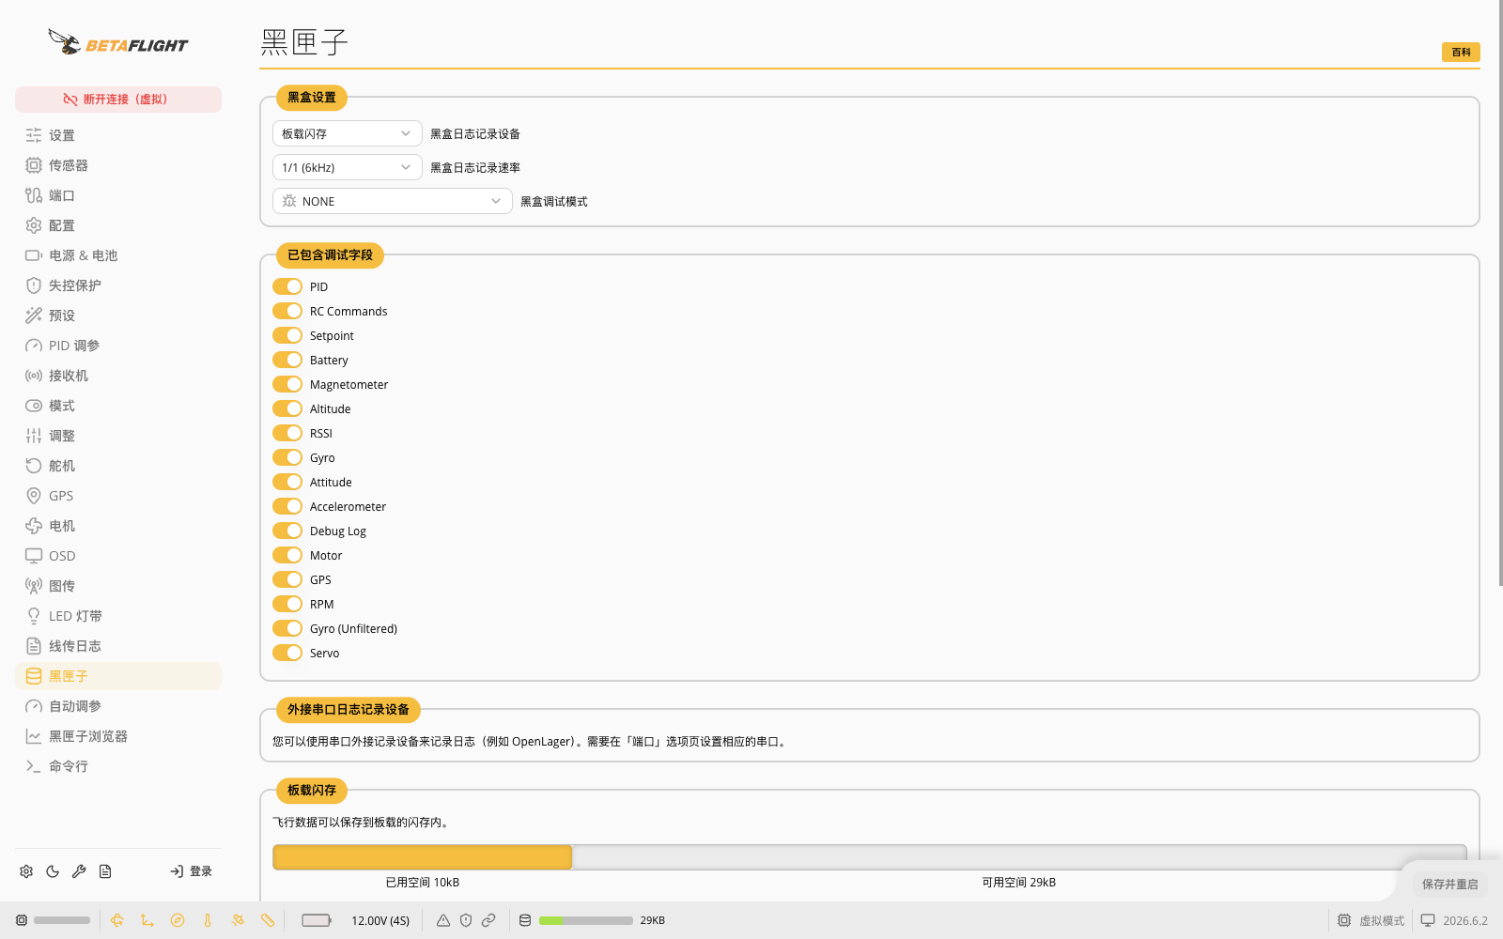Click the document icon in sidebar footer

click(105, 871)
